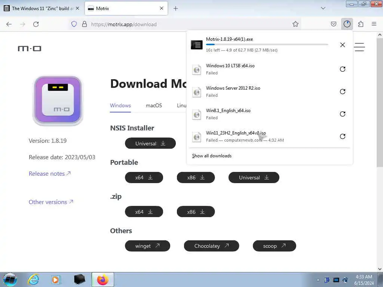Toggle the Firefox downloads panel button

point(347,24)
